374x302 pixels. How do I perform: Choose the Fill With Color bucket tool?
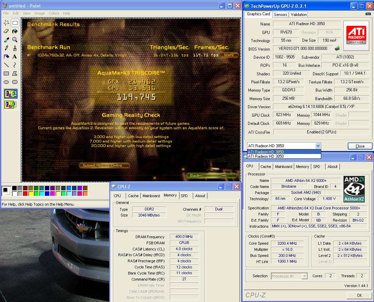[15, 31]
